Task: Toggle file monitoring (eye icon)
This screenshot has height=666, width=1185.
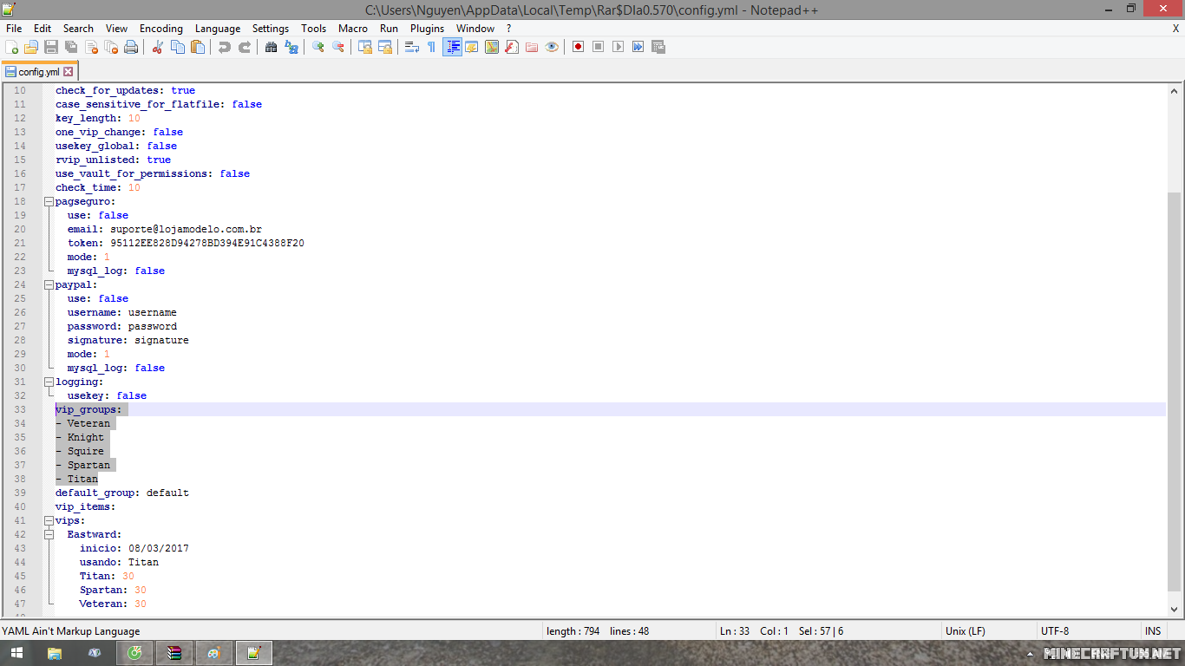Action: (x=552, y=47)
